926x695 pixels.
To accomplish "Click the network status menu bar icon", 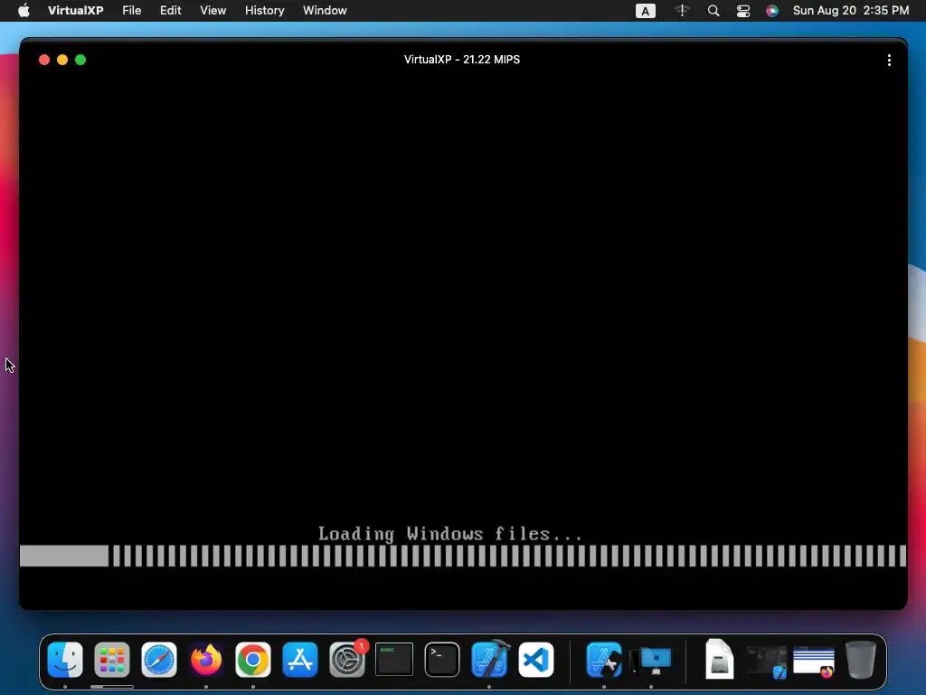I will 682,11.
